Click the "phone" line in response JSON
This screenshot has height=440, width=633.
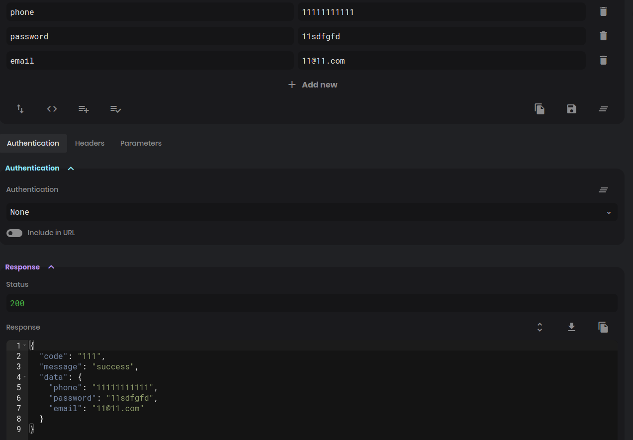[103, 387]
